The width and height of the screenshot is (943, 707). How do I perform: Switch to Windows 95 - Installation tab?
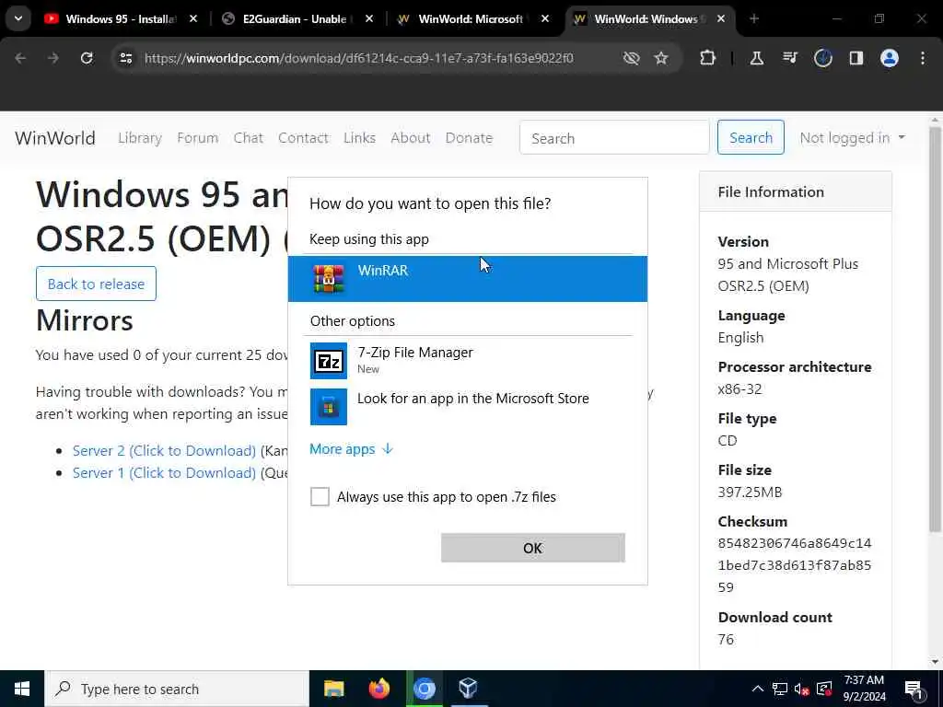coord(121,18)
